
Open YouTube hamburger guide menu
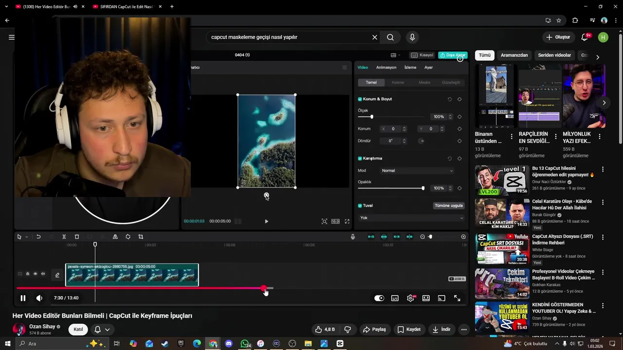click(x=12, y=37)
